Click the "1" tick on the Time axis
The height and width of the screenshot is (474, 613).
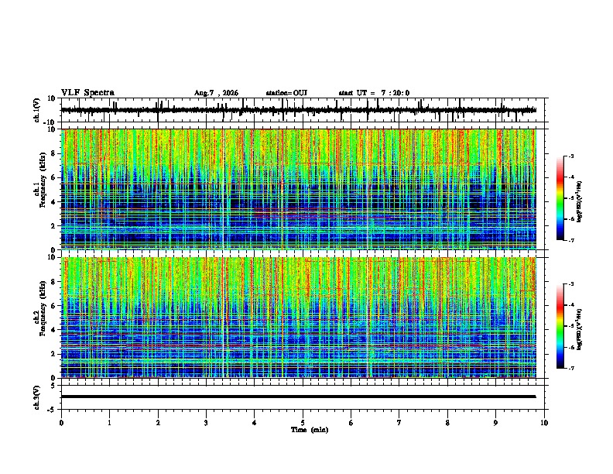click(x=109, y=423)
